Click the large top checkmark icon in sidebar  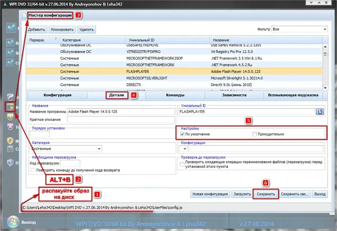(x=11, y=28)
